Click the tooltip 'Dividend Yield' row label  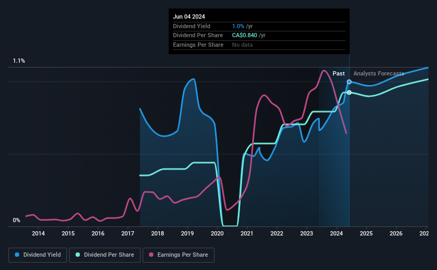(192, 26)
